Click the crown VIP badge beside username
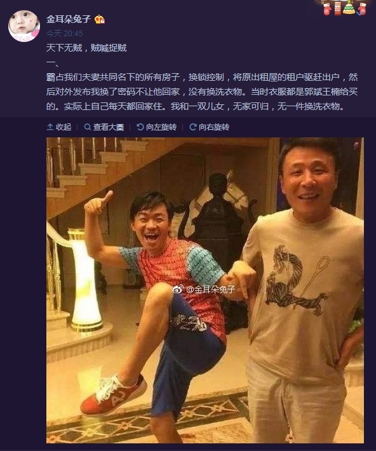Screen dimensions: 376x451 pyautogui.click(x=99, y=19)
